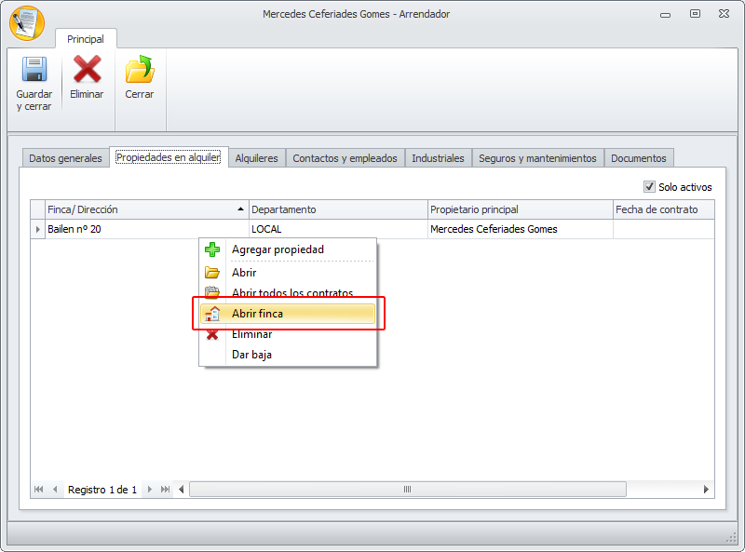Screen dimensions: 745x552
Task: Open the application orb menu icon
Action: click(x=27, y=23)
